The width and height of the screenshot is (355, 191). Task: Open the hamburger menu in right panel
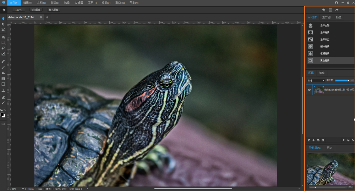point(330,10)
